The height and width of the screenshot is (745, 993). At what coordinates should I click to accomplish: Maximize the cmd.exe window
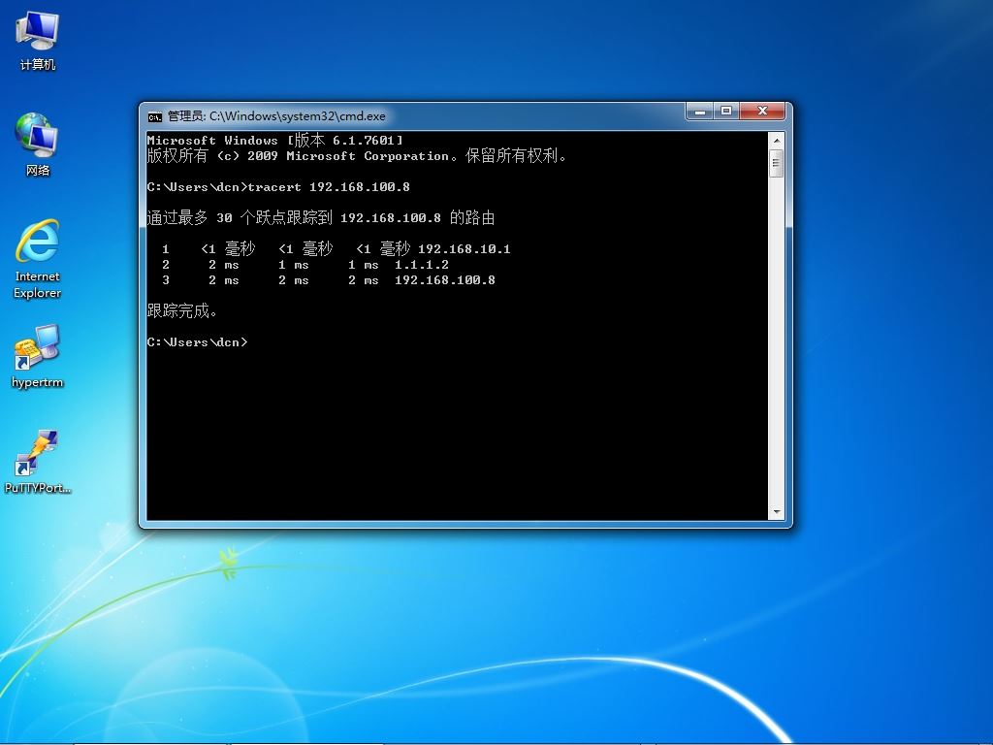(x=726, y=112)
